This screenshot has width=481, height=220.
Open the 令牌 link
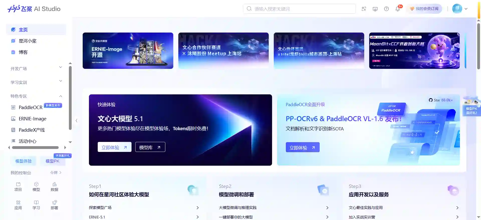tap(56, 172)
